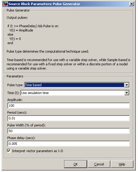
Task: Click the Amplitude label
Action: point(15,100)
